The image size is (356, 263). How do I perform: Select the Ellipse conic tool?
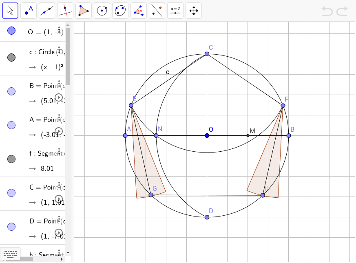[120, 11]
